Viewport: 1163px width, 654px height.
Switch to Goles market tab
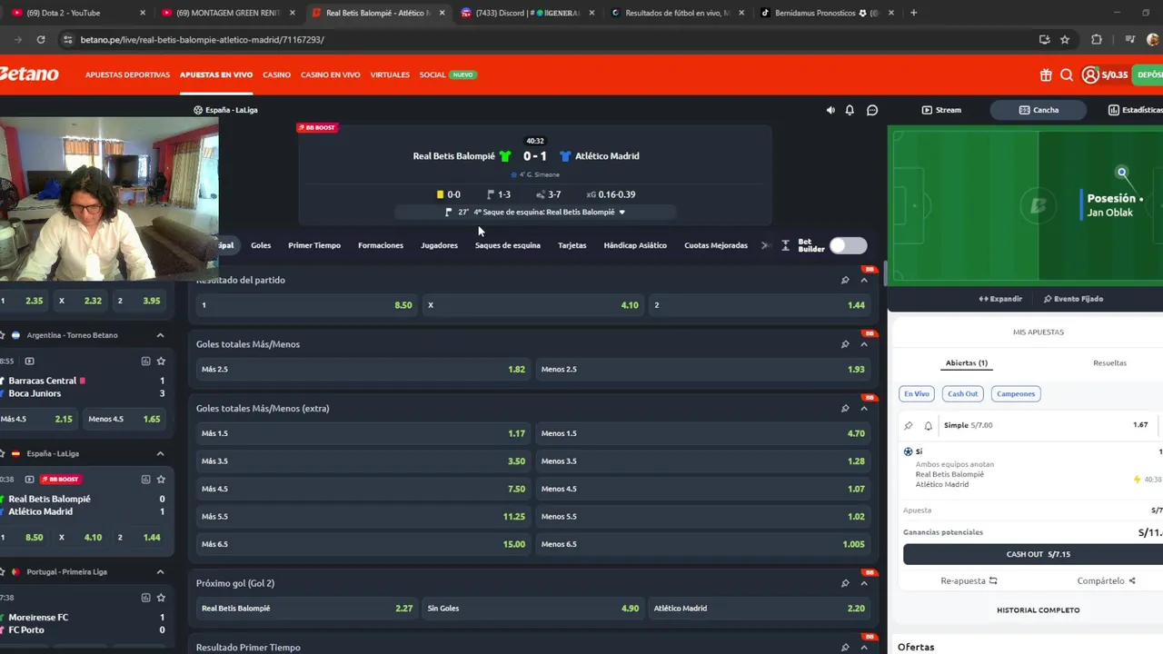[261, 245]
